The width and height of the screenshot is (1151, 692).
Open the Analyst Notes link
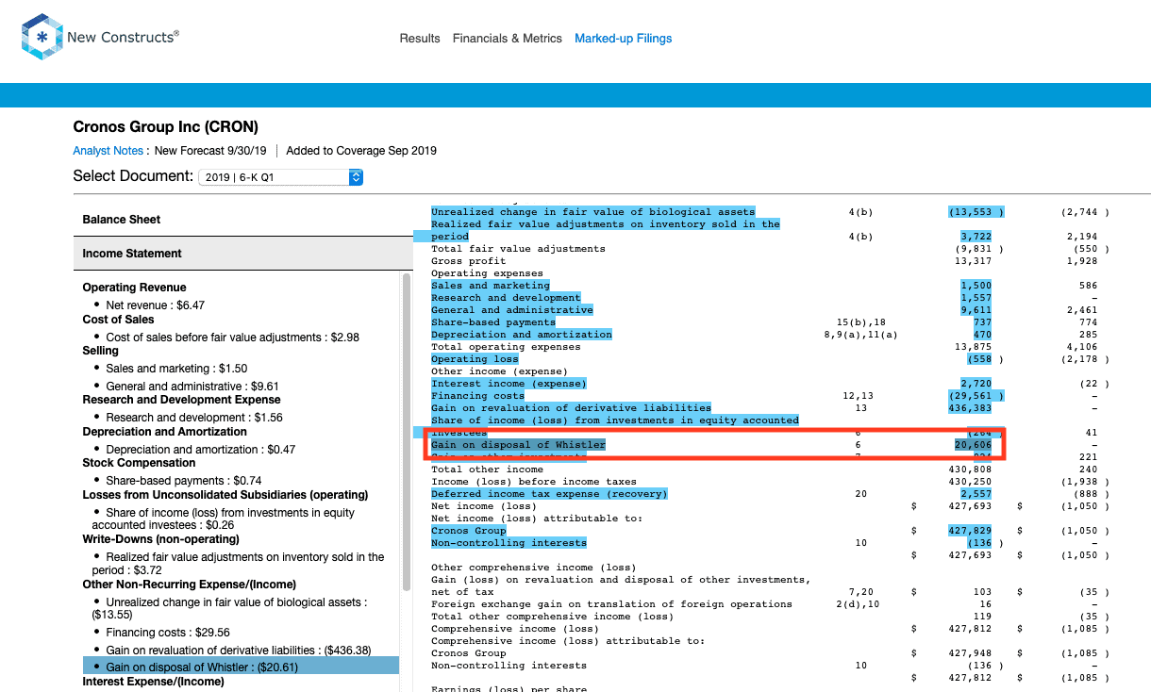tap(108, 151)
